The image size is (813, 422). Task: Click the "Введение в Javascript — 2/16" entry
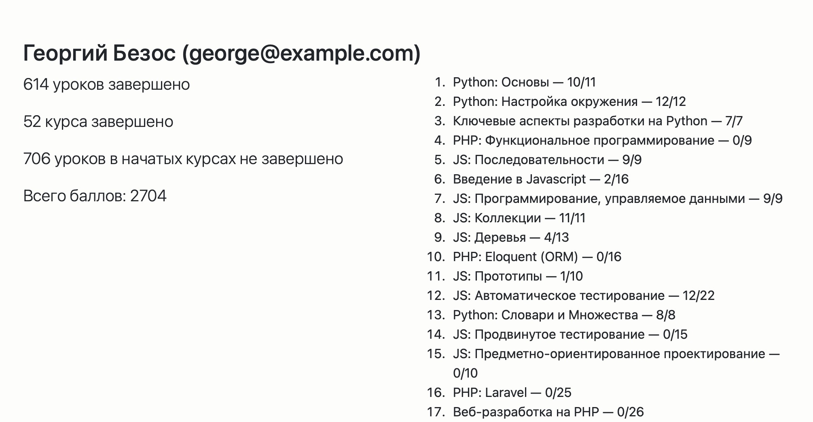click(x=540, y=179)
